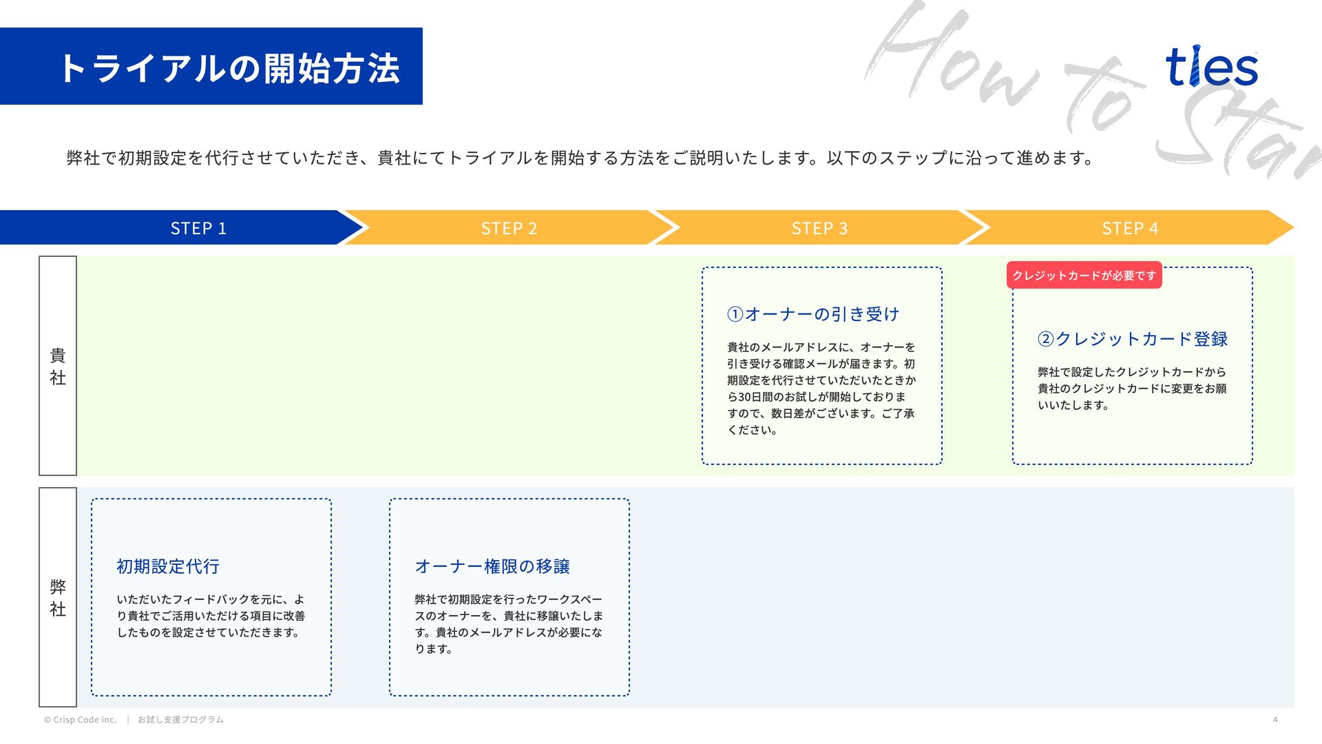
Task: Select the STEP 3 arrow
Action: pyautogui.click(x=819, y=228)
